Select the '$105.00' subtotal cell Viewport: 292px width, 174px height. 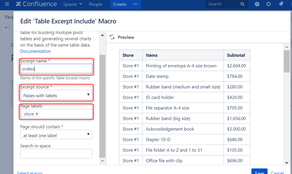(237, 150)
